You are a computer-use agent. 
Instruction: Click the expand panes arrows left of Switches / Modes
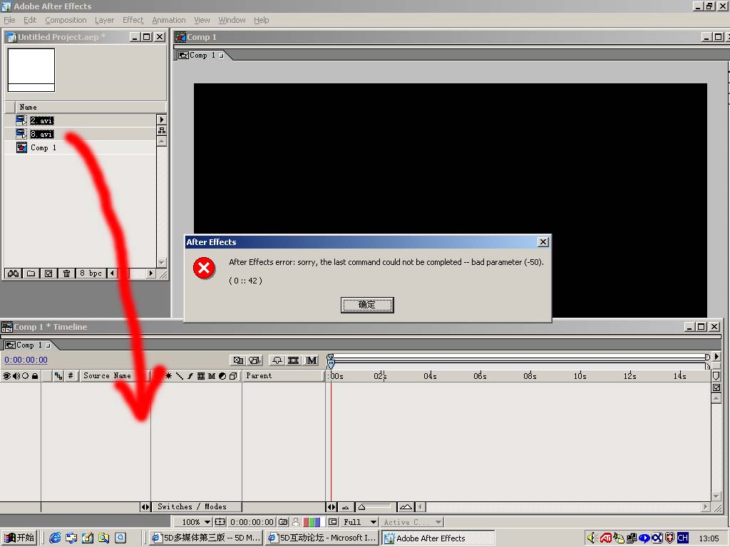tap(145, 507)
